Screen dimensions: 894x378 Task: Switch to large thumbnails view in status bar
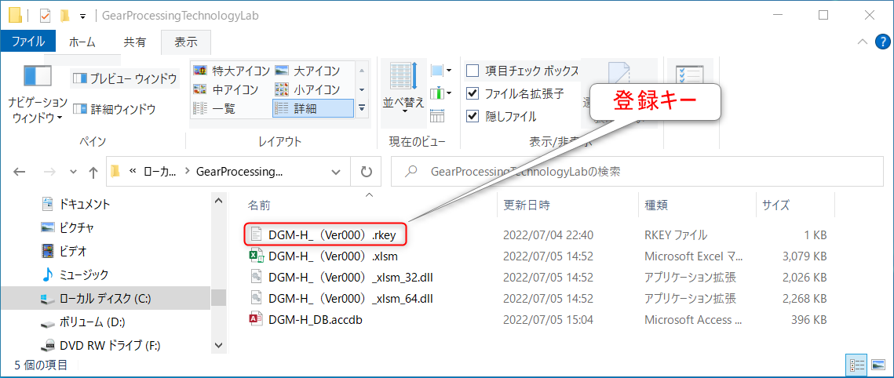click(x=878, y=365)
